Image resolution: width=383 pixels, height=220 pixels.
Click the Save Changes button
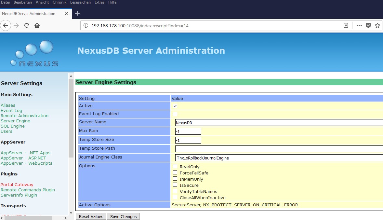tap(123, 216)
